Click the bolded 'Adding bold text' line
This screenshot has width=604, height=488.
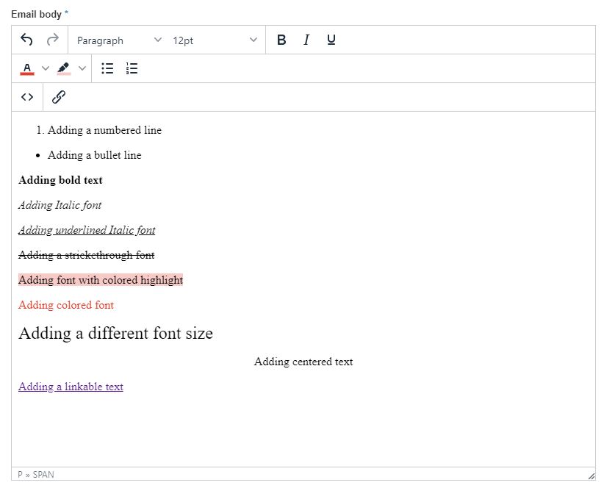(x=60, y=180)
